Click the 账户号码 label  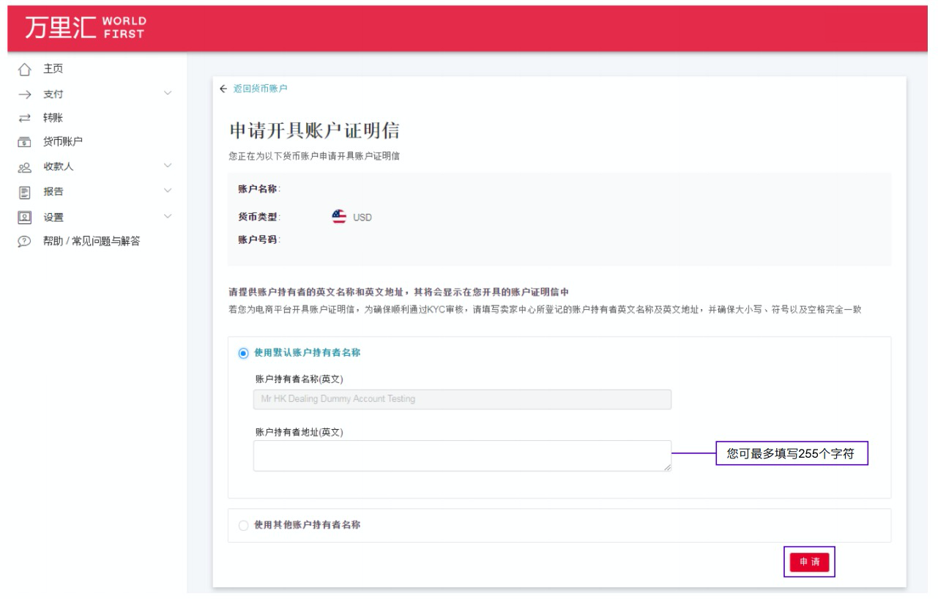click(x=259, y=239)
